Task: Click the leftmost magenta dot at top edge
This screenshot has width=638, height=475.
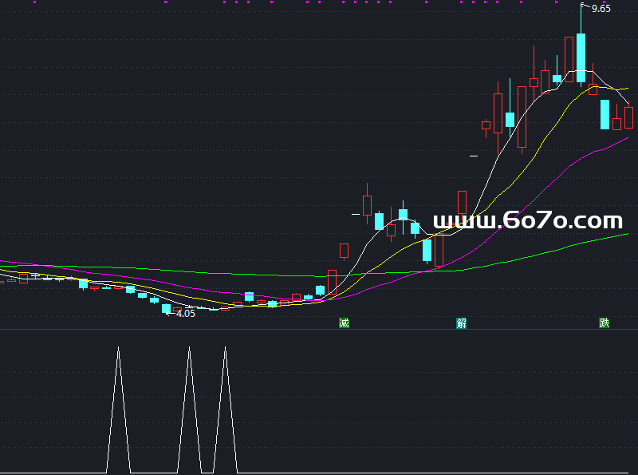Action: click(x=34, y=2)
